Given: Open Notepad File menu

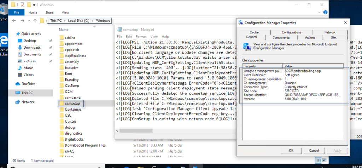Looking at the screenshot, I should [119, 37].
